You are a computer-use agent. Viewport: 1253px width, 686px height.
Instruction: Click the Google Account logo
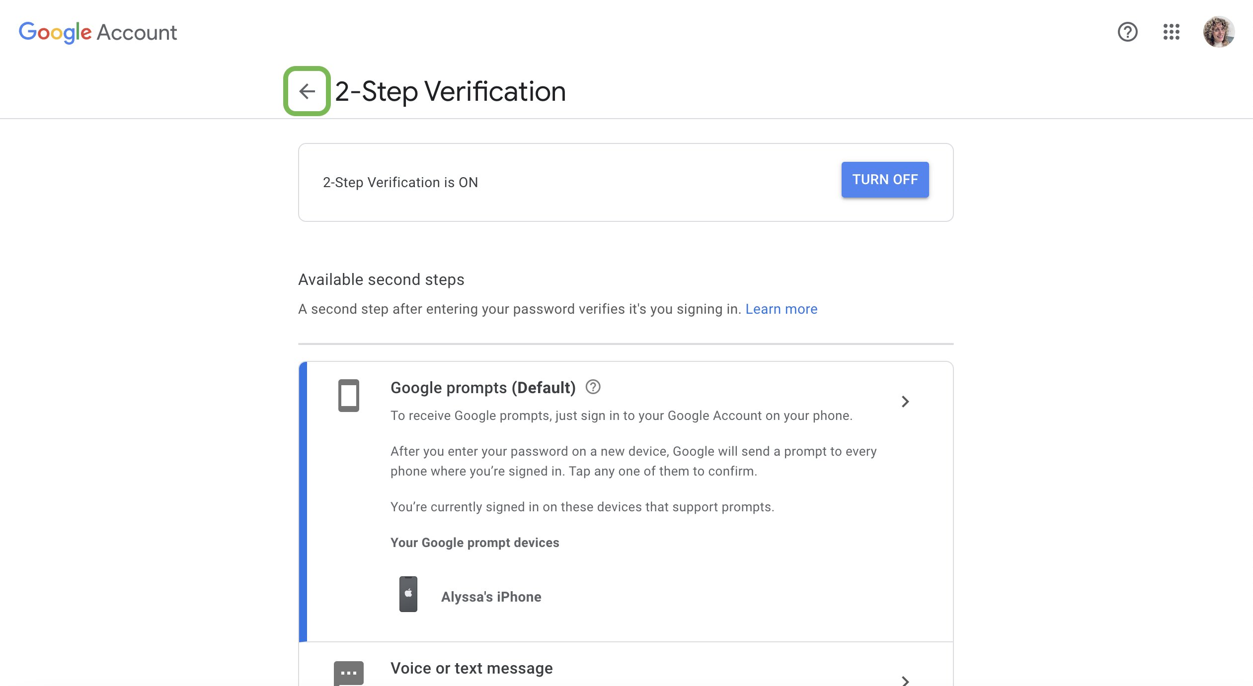[98, 32]
